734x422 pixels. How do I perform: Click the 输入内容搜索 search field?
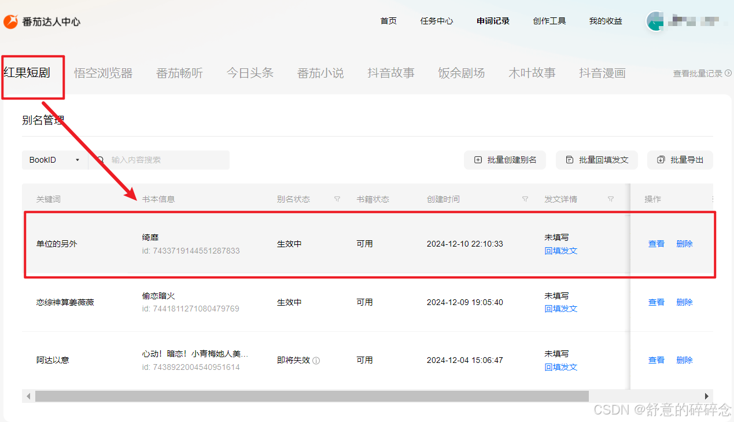coord(159,160)
